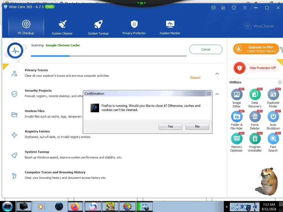Image resolution: width=283 pixels, height=212 pixels.
Task: Open the Auto Shutdown utility
Action: 273,120
